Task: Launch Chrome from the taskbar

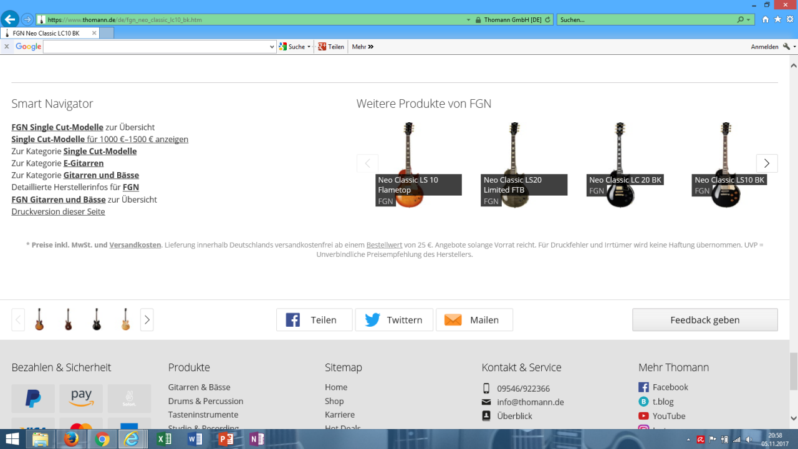Action: point(102,439)
